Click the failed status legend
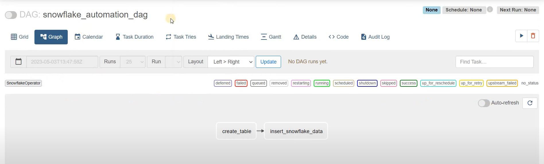Image resolution: width=544 pixels, height=164 pixels. (x=241, y=83)
